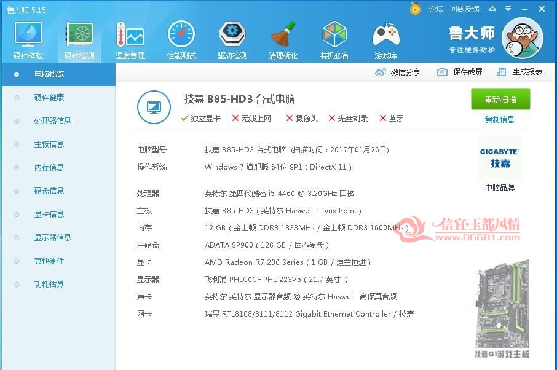Image resolution: width=557 pixels, height=370 pixels.
Task: Select 电脑概览 in the sidebar
Action: tap(58, 74)
